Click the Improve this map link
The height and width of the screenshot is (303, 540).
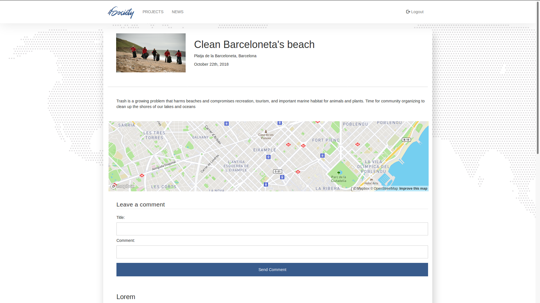click(x=413, y=189)
